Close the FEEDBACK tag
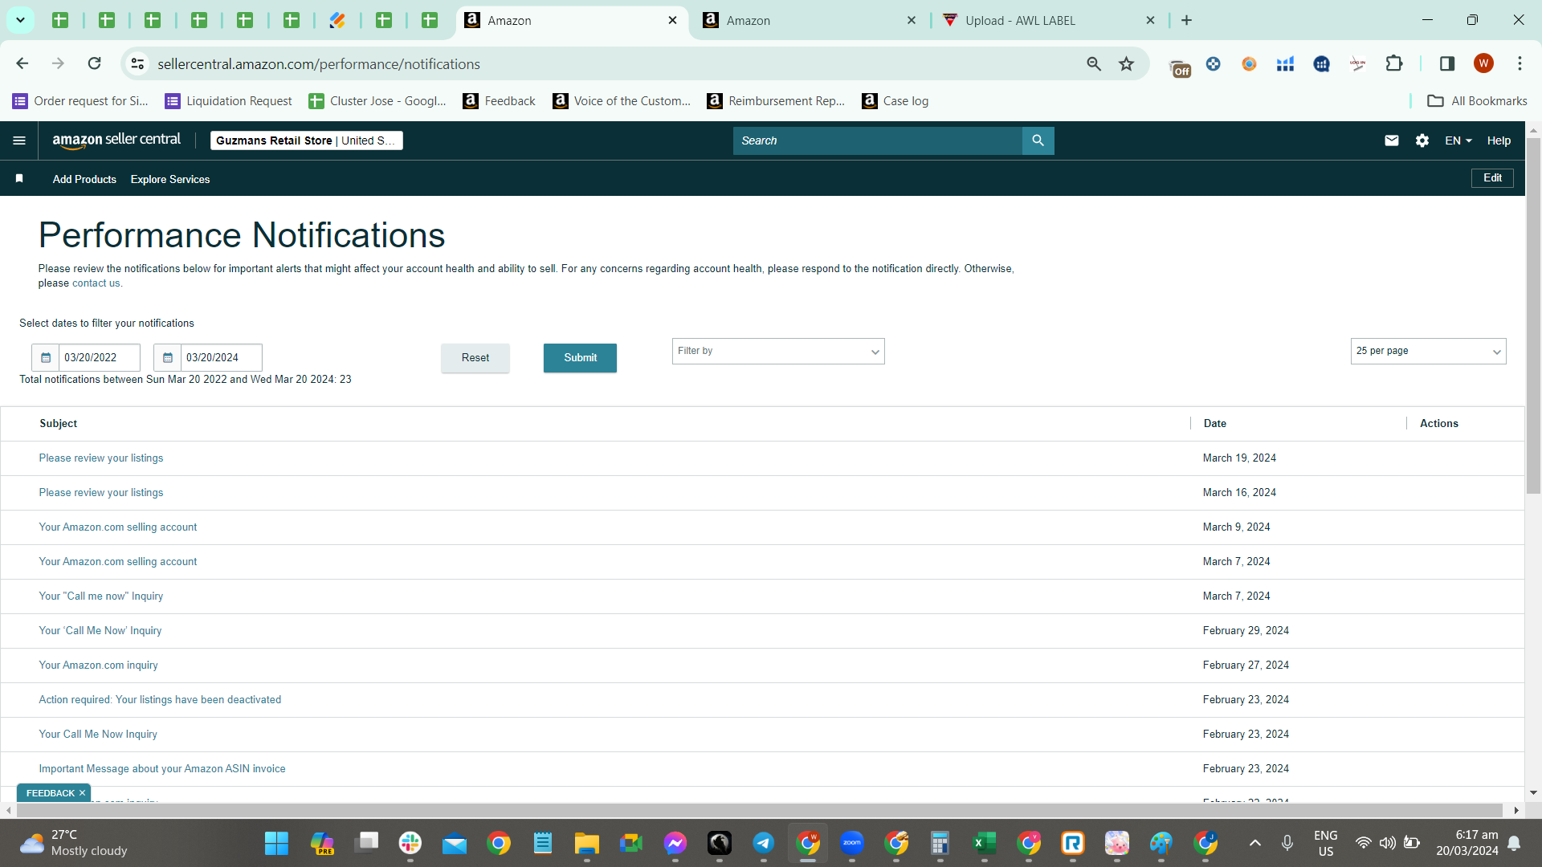This screenshot has height=867, width=1542. pyautogui.click(x=82, y=793)
